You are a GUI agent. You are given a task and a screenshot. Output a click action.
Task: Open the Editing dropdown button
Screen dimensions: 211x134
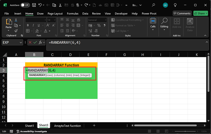[164, 24]
